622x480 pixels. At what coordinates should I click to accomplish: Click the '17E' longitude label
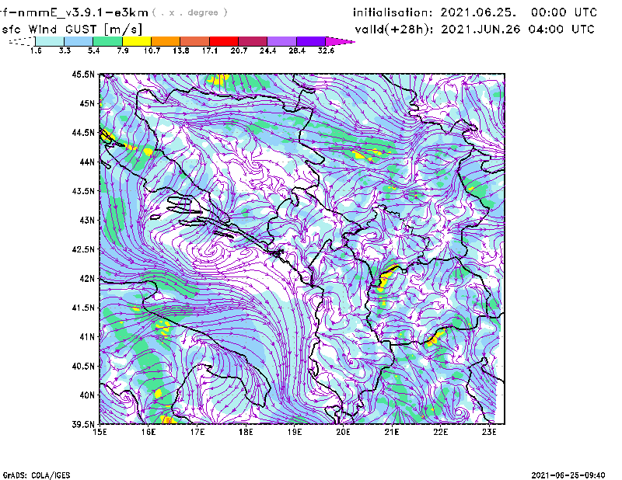tap(197, 432)
